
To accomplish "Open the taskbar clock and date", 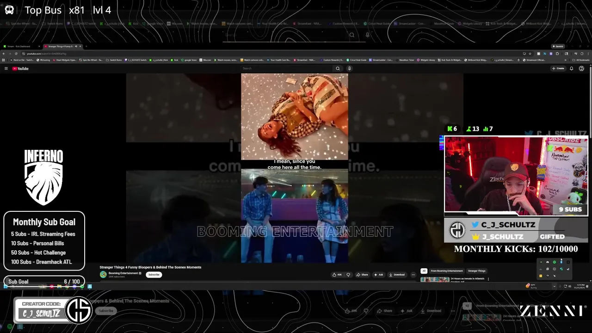I will [580, 286].
